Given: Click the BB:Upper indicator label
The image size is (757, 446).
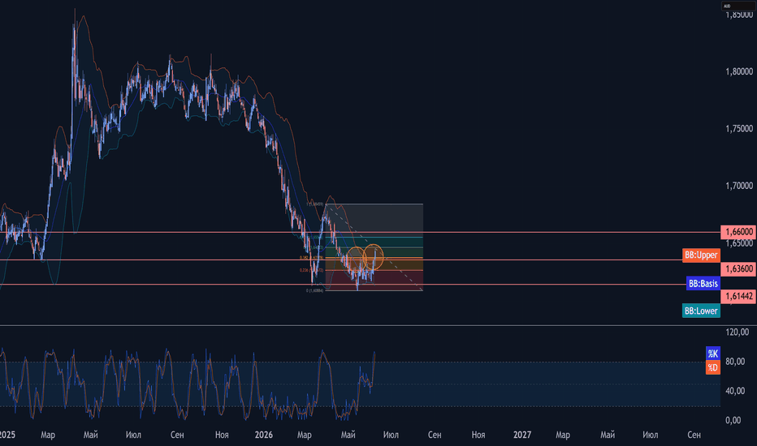Looking at the screenshot, I should click(701, 255).
